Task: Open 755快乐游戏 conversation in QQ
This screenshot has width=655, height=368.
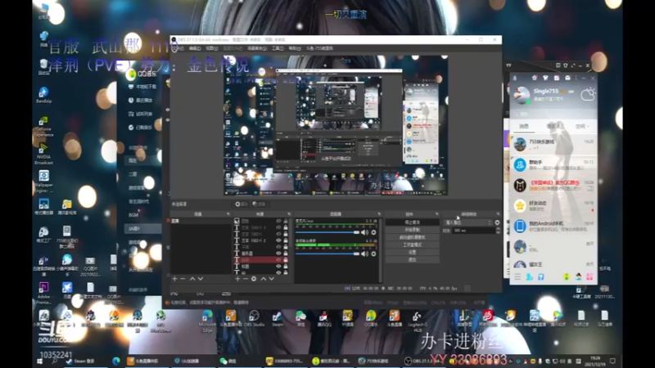Action: tap(553, 145)
